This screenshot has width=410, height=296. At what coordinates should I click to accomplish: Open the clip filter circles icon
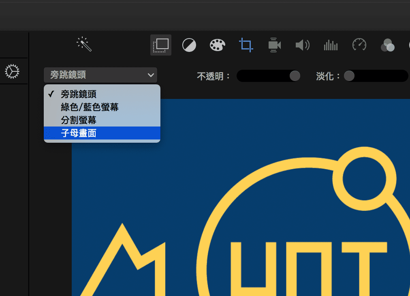(x=387, y=45)
